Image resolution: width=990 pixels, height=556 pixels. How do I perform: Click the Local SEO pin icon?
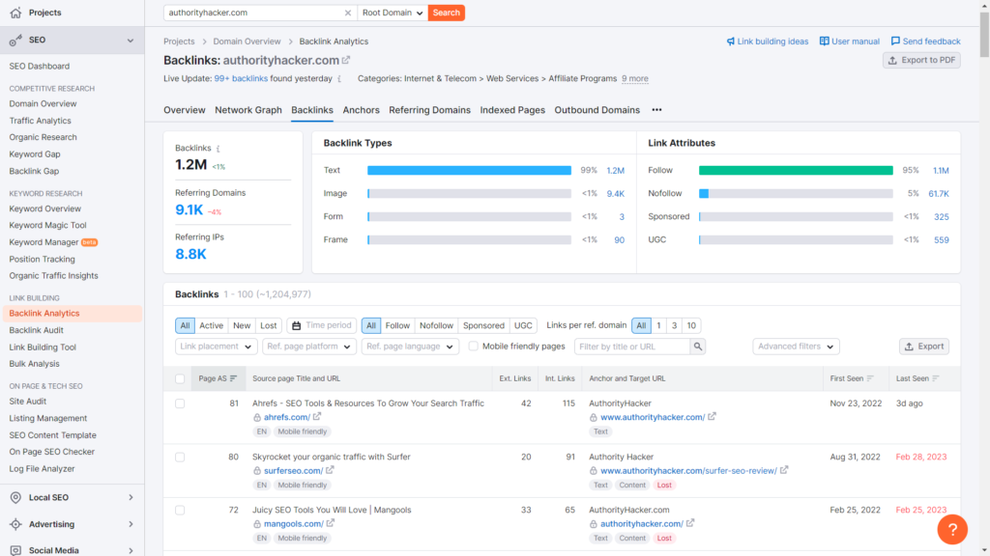click(15, 497)
